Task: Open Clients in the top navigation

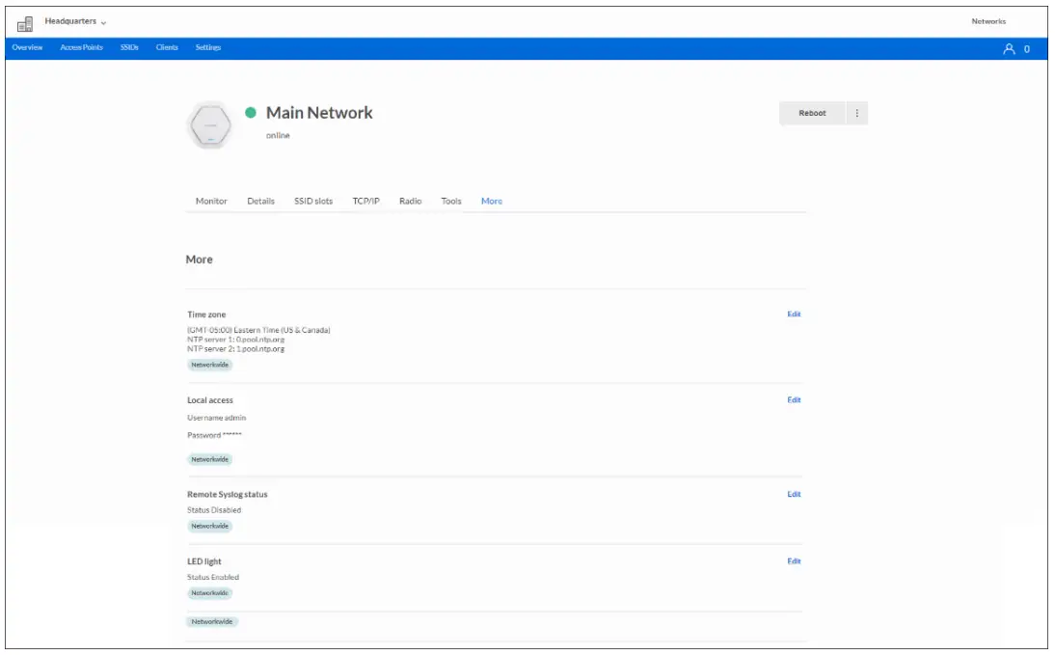Action: [167, 47]
